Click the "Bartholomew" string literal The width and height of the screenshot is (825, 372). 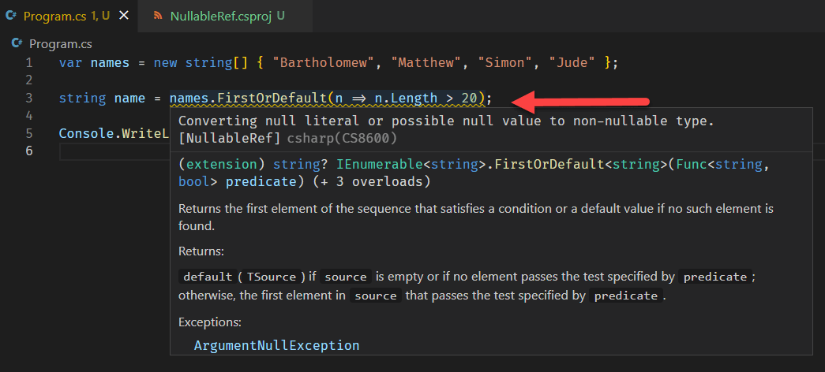click(324, 63)
